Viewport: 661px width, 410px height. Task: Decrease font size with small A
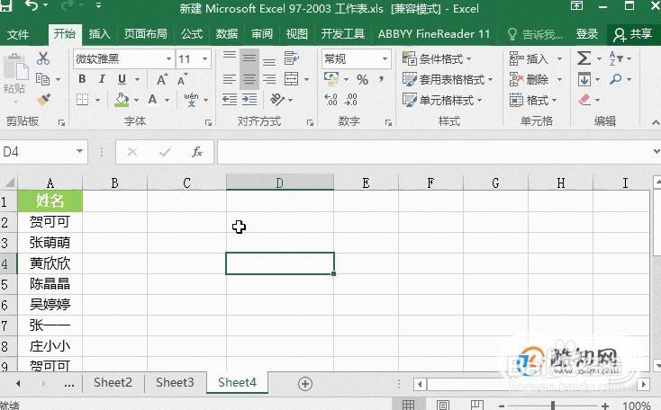point(182,79)
